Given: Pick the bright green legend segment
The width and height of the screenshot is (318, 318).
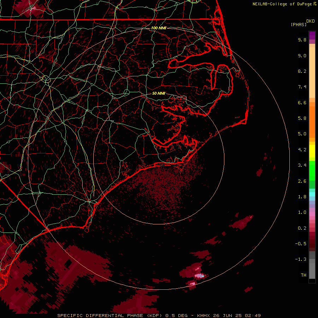Looking at the screenshot, I should point(312,170).
